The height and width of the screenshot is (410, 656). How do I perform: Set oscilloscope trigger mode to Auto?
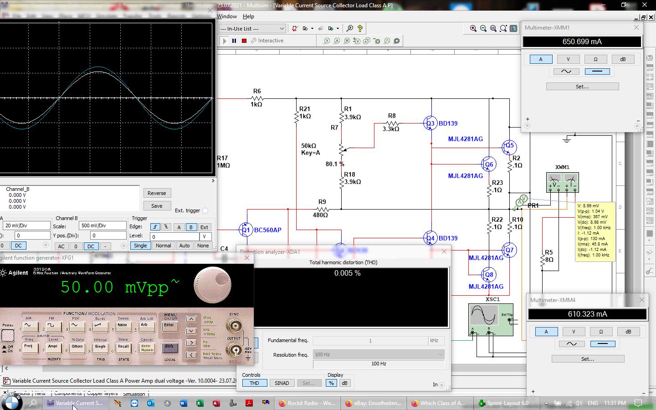[x=184, y=246]
